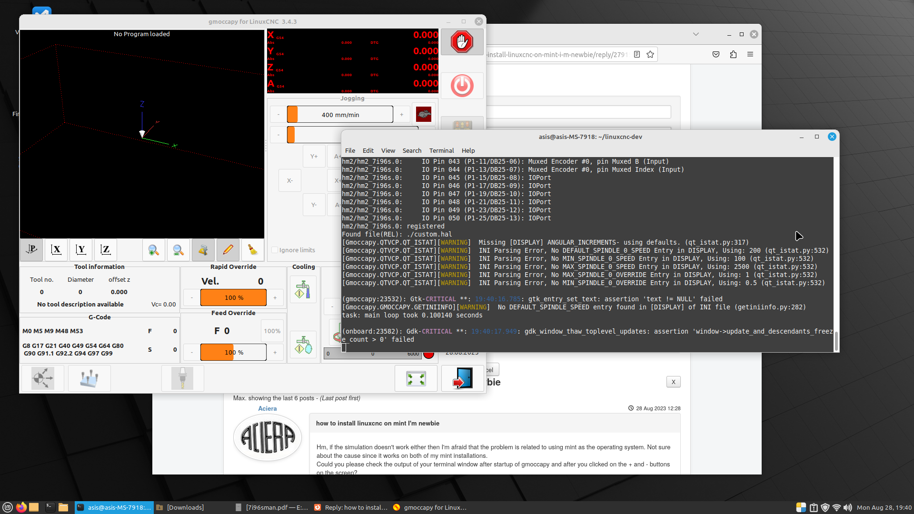Toggle mist coolant faucet icon
This screenshot has width=914, height=514.
click(x=303, y=345)
